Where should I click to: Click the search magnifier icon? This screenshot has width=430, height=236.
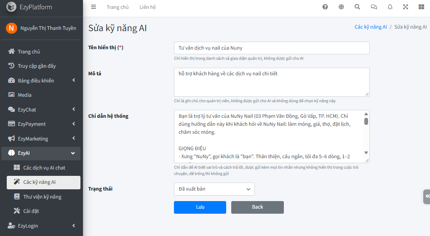[x=357, y=7]
